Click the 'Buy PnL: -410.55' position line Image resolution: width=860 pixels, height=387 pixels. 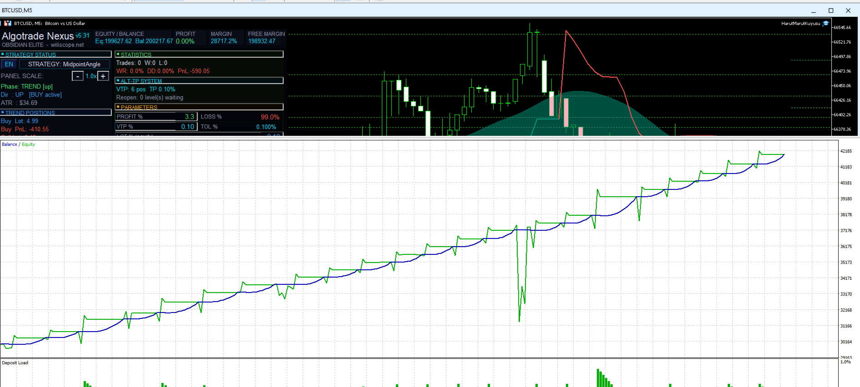25,129
